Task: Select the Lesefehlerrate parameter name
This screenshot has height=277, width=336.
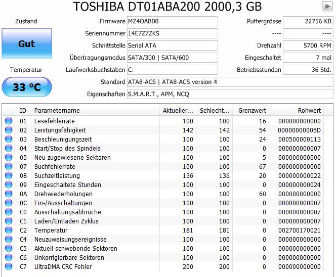Action: [x=55, y=121]
